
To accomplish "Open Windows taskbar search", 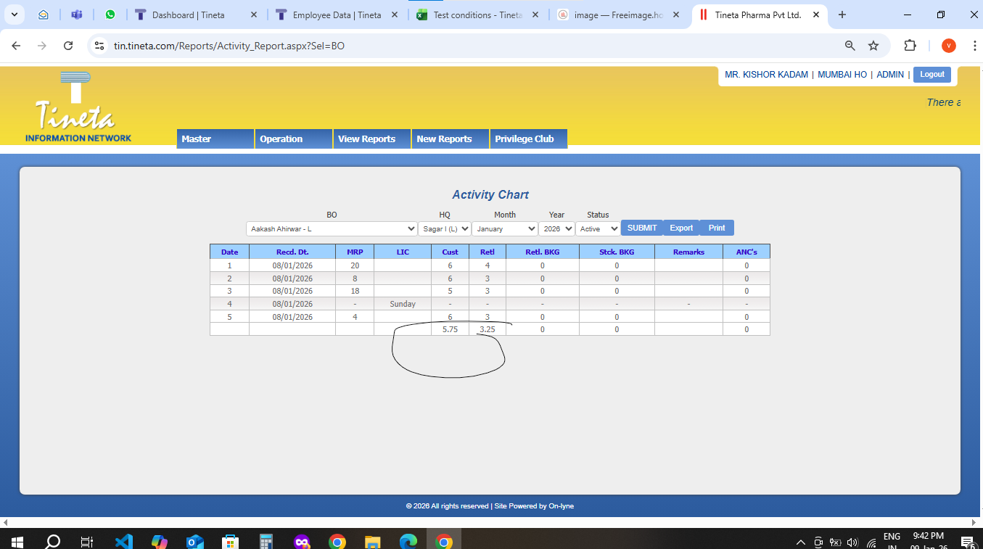I will 53,541.
